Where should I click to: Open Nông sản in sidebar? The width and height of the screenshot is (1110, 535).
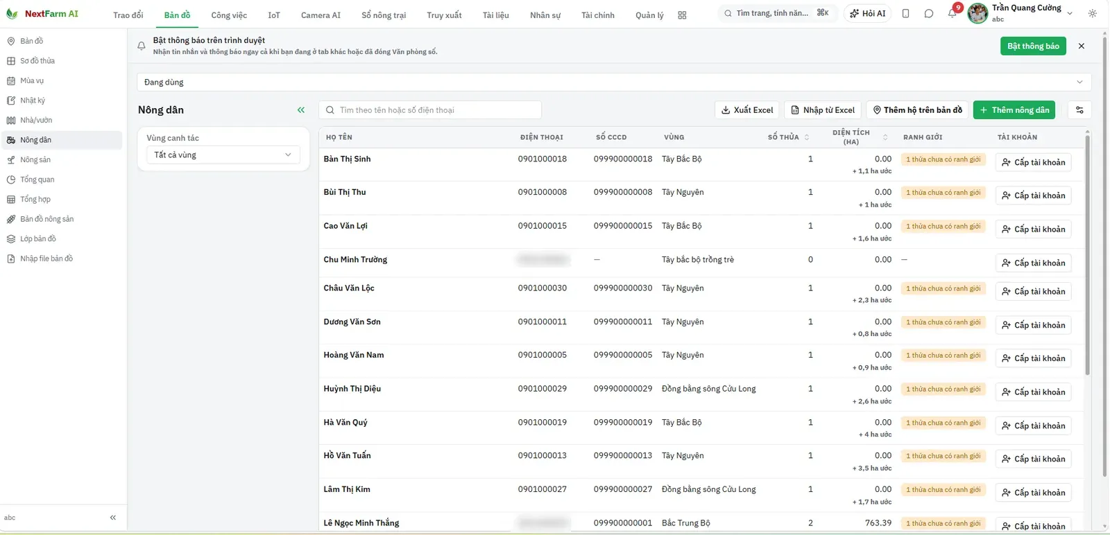pyautogui.click(x=62, y=159)
